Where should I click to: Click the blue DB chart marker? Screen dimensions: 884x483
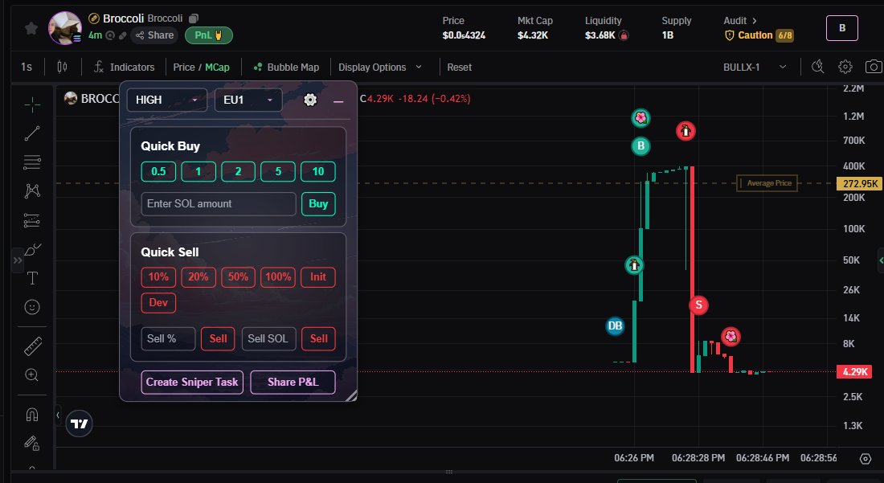coord(615,325)
